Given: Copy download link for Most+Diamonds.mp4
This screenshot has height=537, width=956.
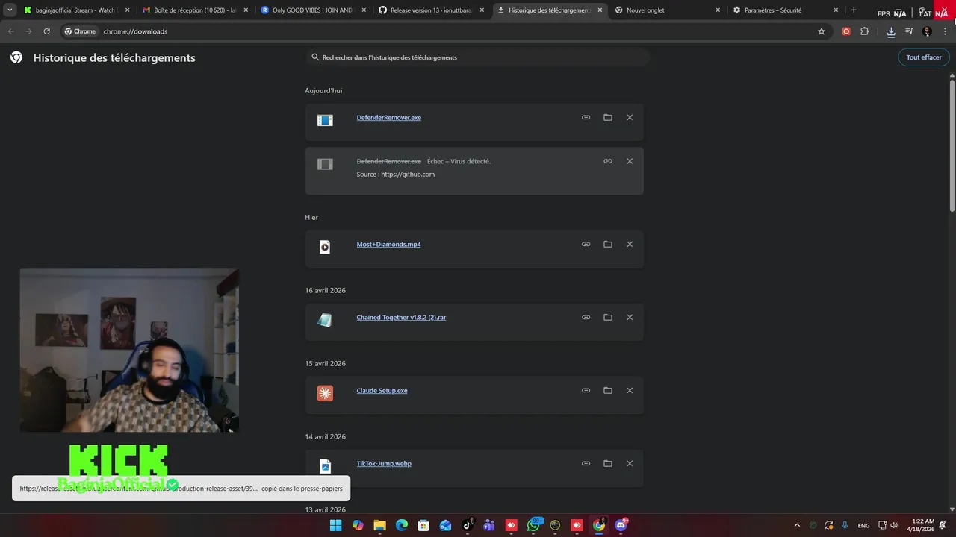Looking at the screenshot, I should (586, 244).
